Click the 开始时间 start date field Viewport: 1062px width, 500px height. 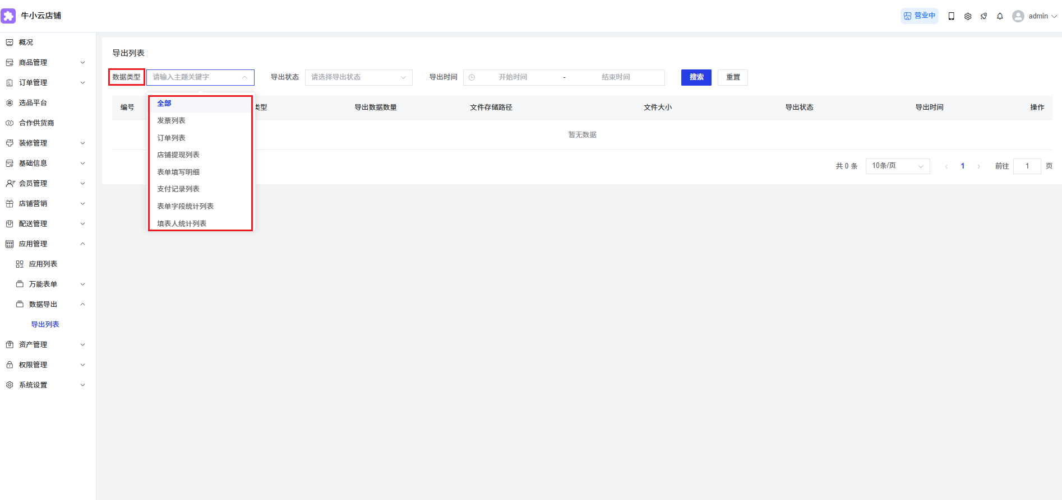(x=512, y=77)
